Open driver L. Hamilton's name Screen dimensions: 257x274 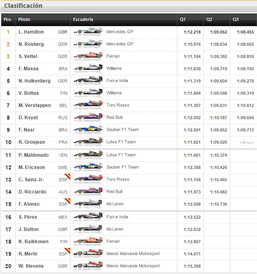click(x=31, y=32)
